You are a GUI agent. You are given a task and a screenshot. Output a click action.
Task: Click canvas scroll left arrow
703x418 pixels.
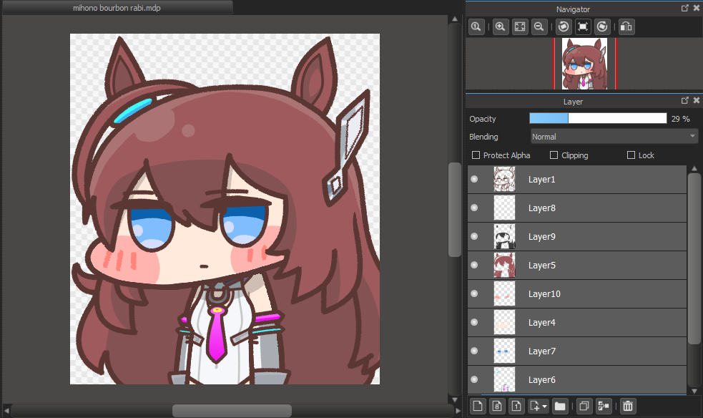(6, 410)
